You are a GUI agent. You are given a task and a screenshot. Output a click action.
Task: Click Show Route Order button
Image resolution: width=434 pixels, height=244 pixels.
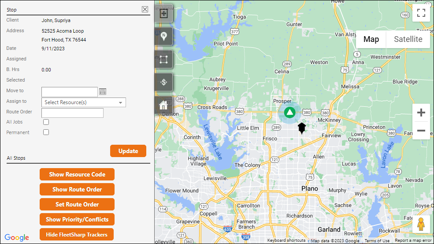[x=77, y=189]
